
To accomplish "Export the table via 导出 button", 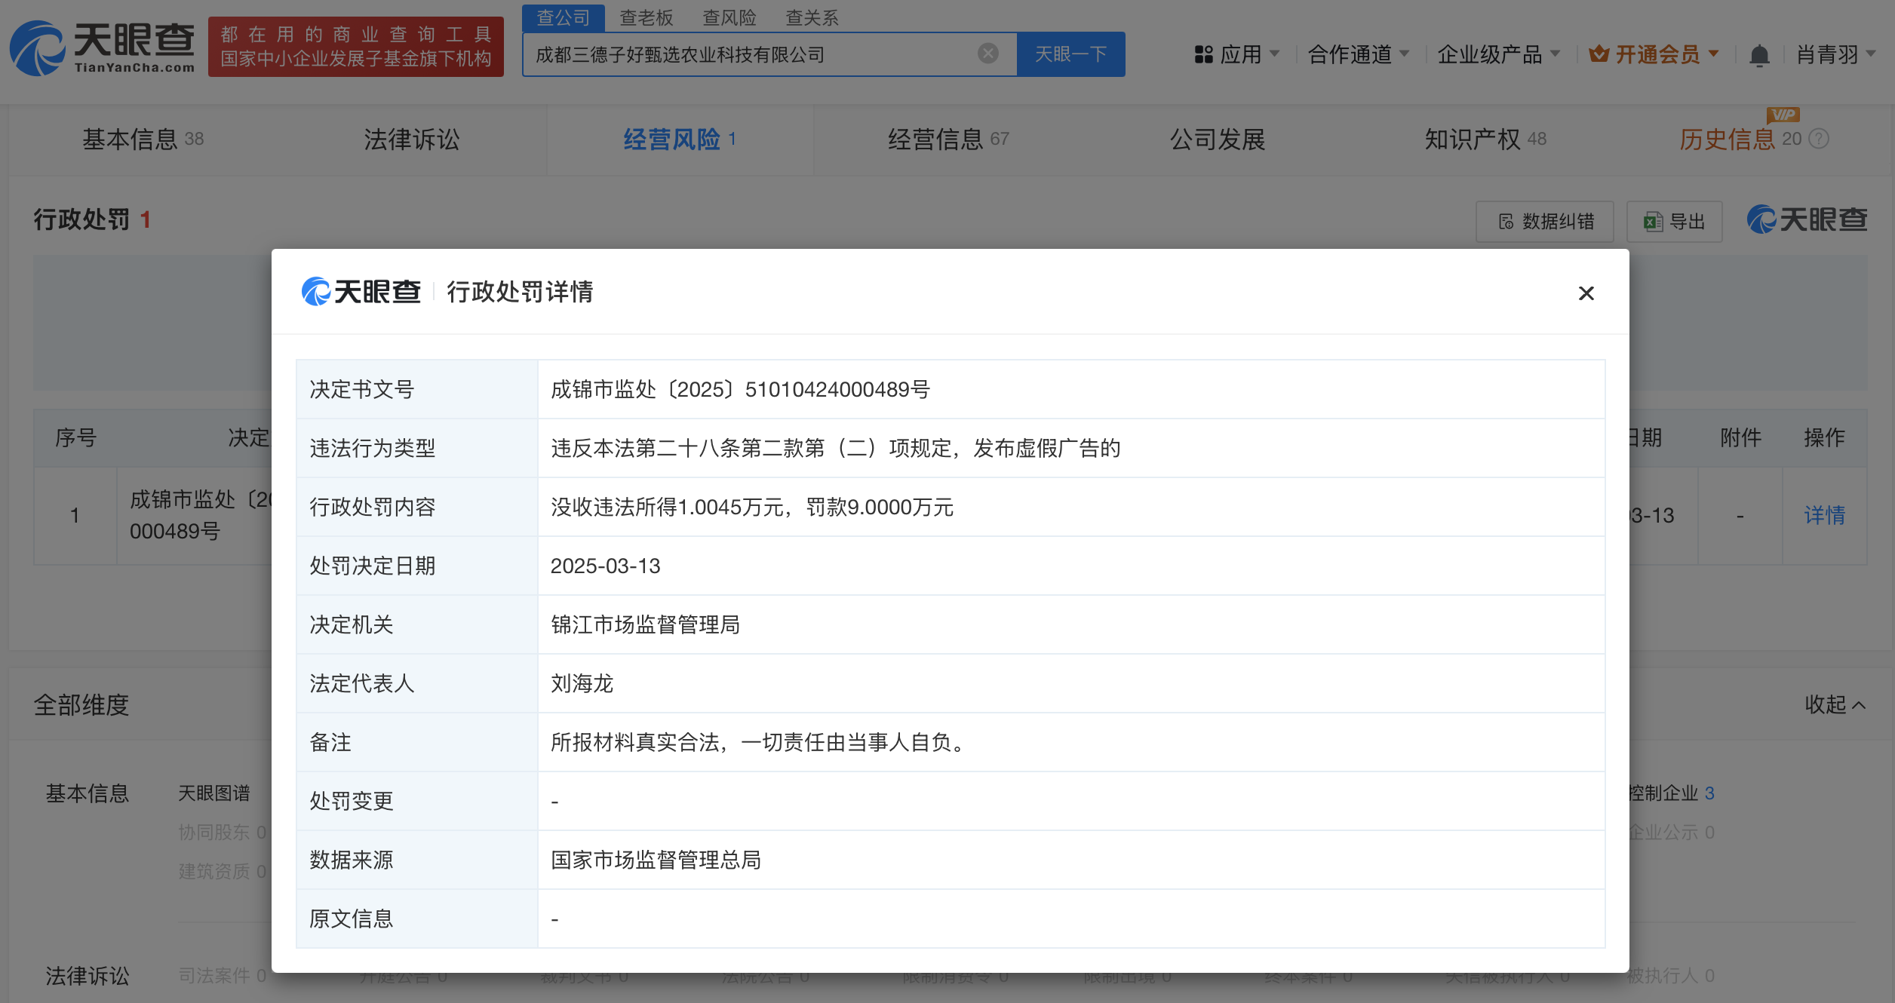I will click(x=1674, y=222).
